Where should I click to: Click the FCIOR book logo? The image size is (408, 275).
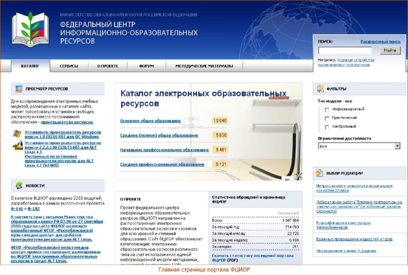[31, 30]
